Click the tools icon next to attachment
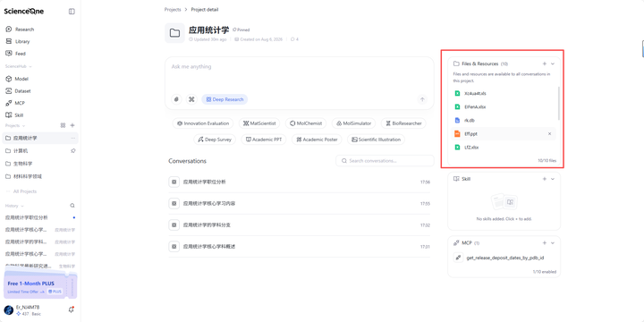This screenshot has width=644, height=322. tap(191, 99)
